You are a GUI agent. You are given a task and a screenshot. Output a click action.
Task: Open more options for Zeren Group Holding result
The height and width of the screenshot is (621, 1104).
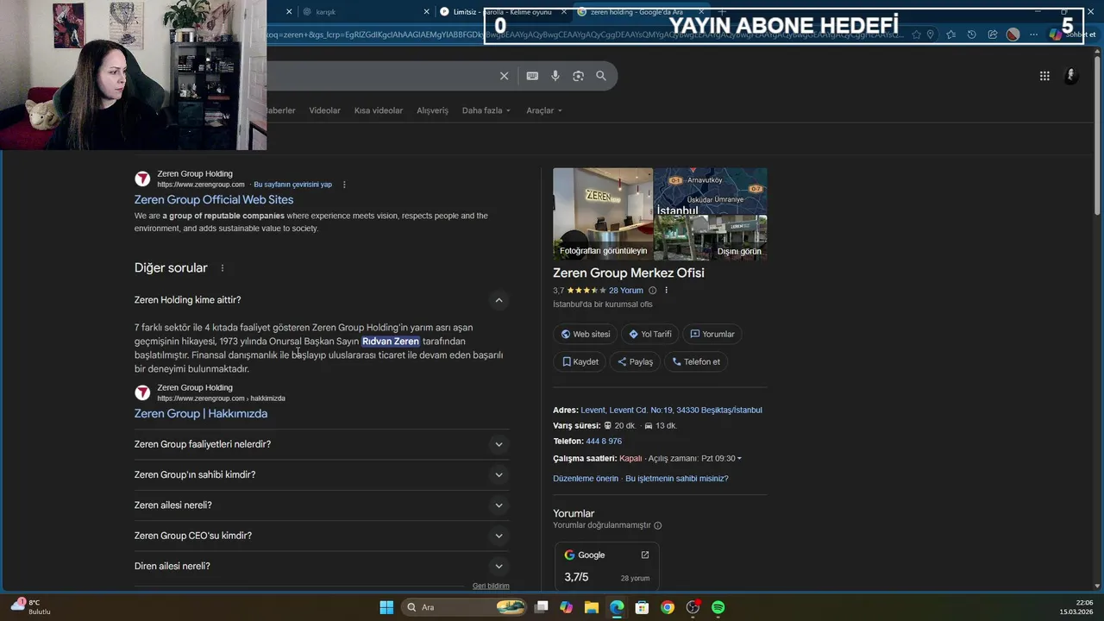(344, 185)
